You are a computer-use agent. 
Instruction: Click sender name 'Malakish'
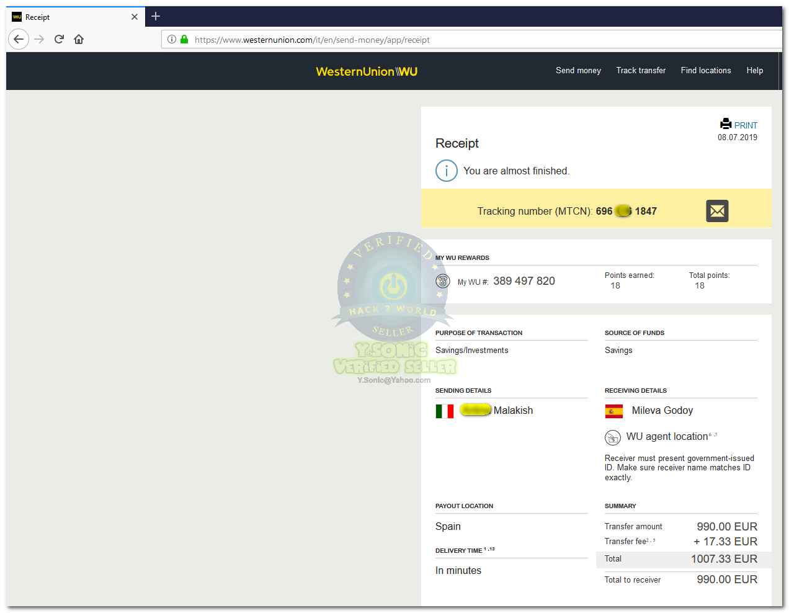513,410
